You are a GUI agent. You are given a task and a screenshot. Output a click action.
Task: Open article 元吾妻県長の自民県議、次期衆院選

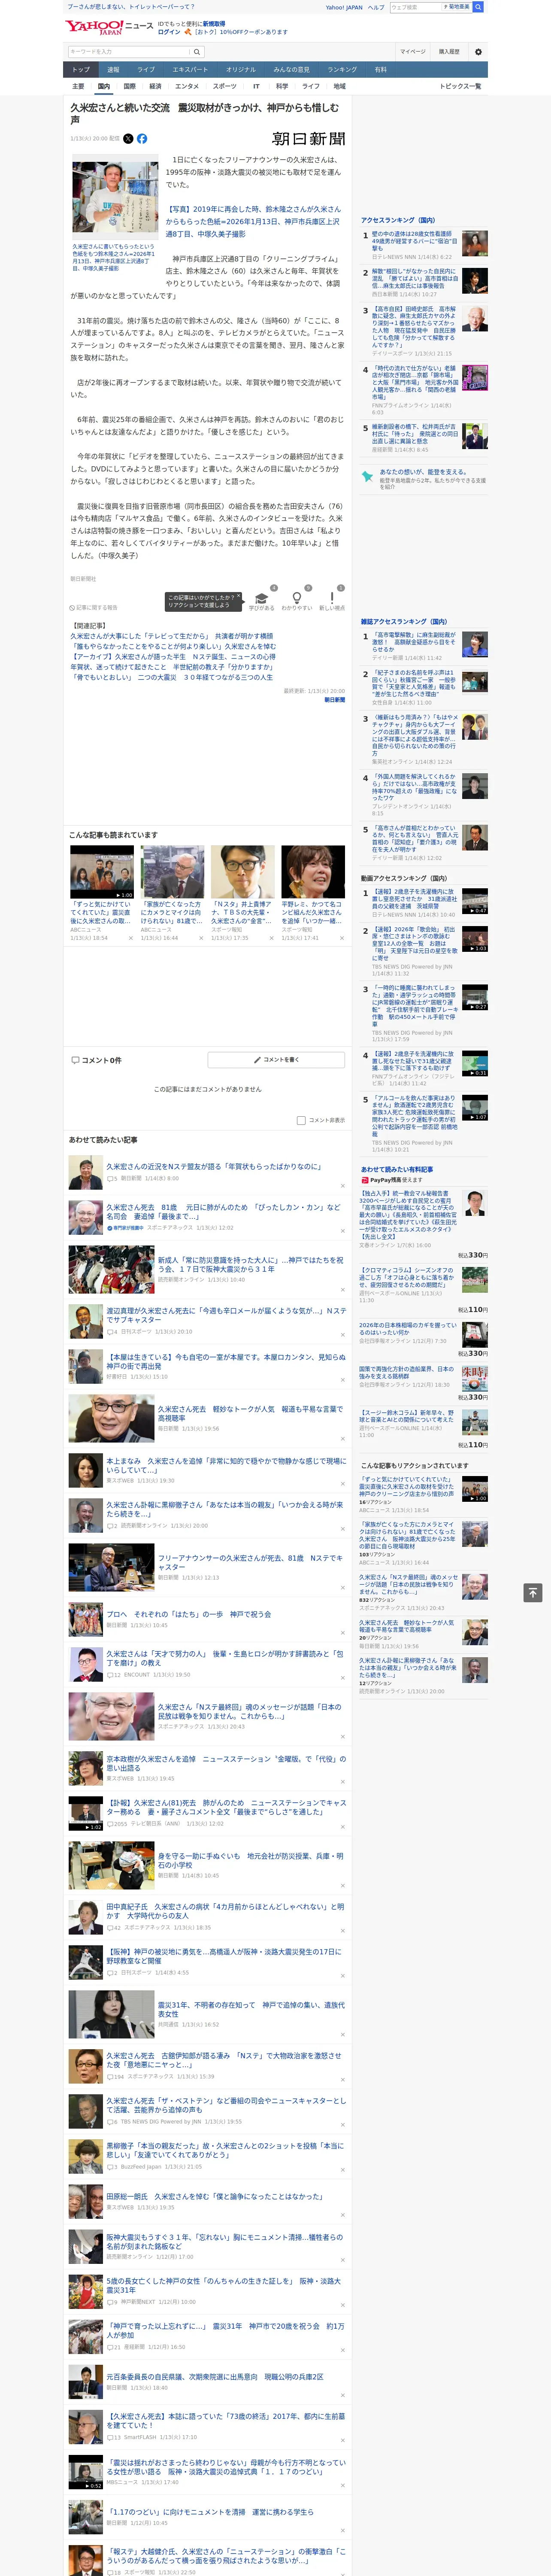tap(215, 2376)
